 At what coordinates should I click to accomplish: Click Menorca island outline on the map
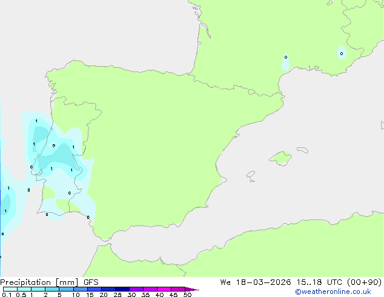coord(303,150)
